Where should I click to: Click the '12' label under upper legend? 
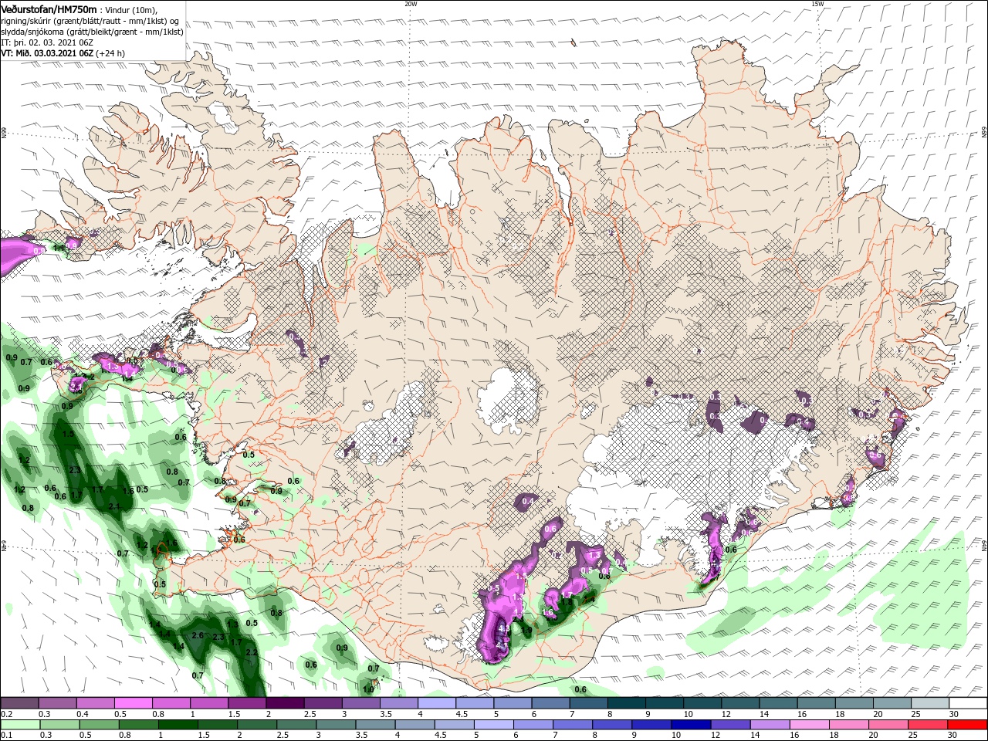point(727,714)
